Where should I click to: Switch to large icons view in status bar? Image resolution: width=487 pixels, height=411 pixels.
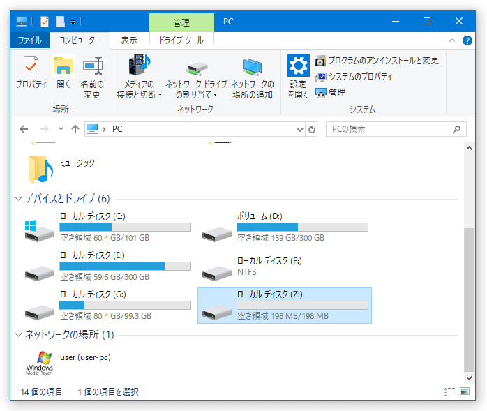pos(465,391)
